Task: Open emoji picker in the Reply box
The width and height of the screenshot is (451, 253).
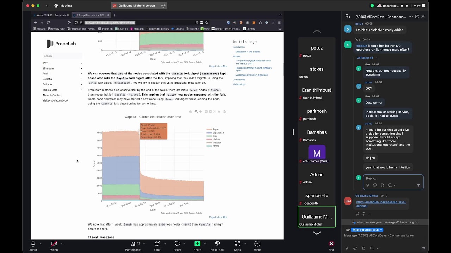Action: 375,185
